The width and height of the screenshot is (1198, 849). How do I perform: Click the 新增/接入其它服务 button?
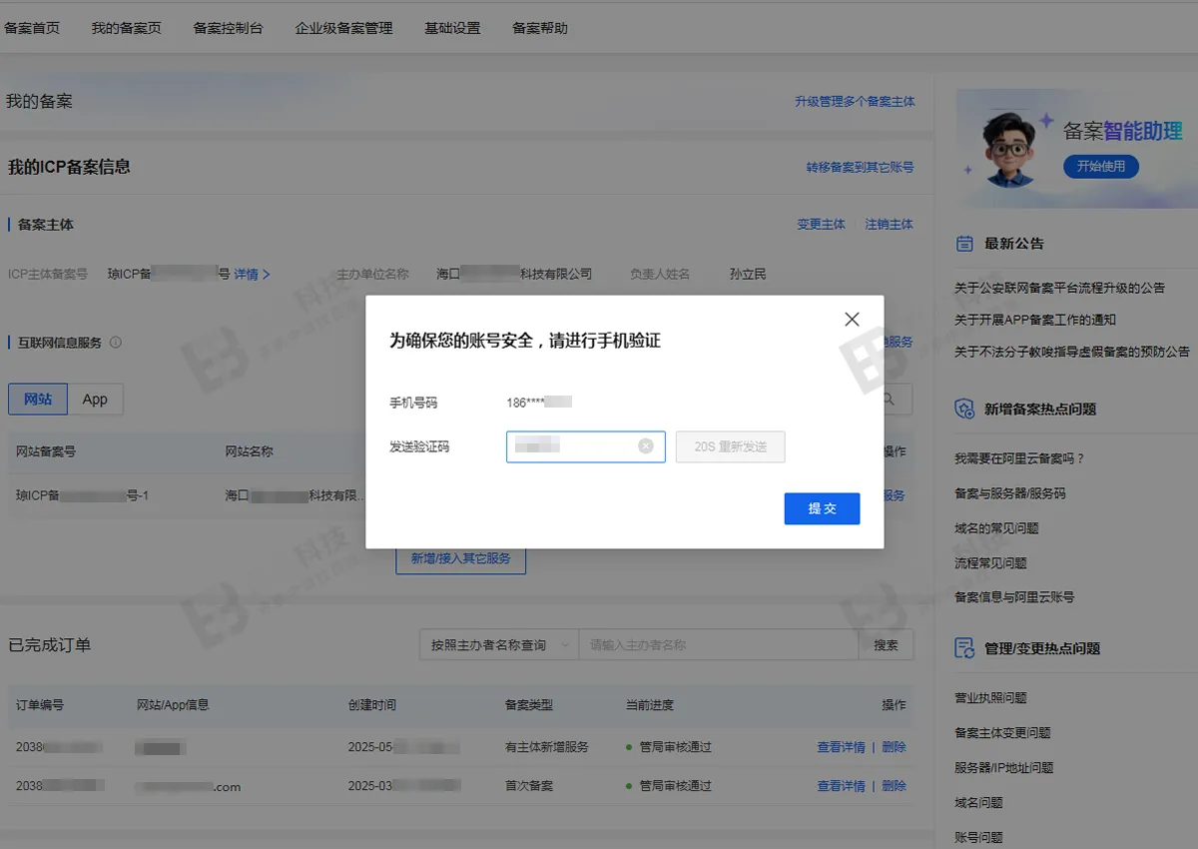click(460, 558)
